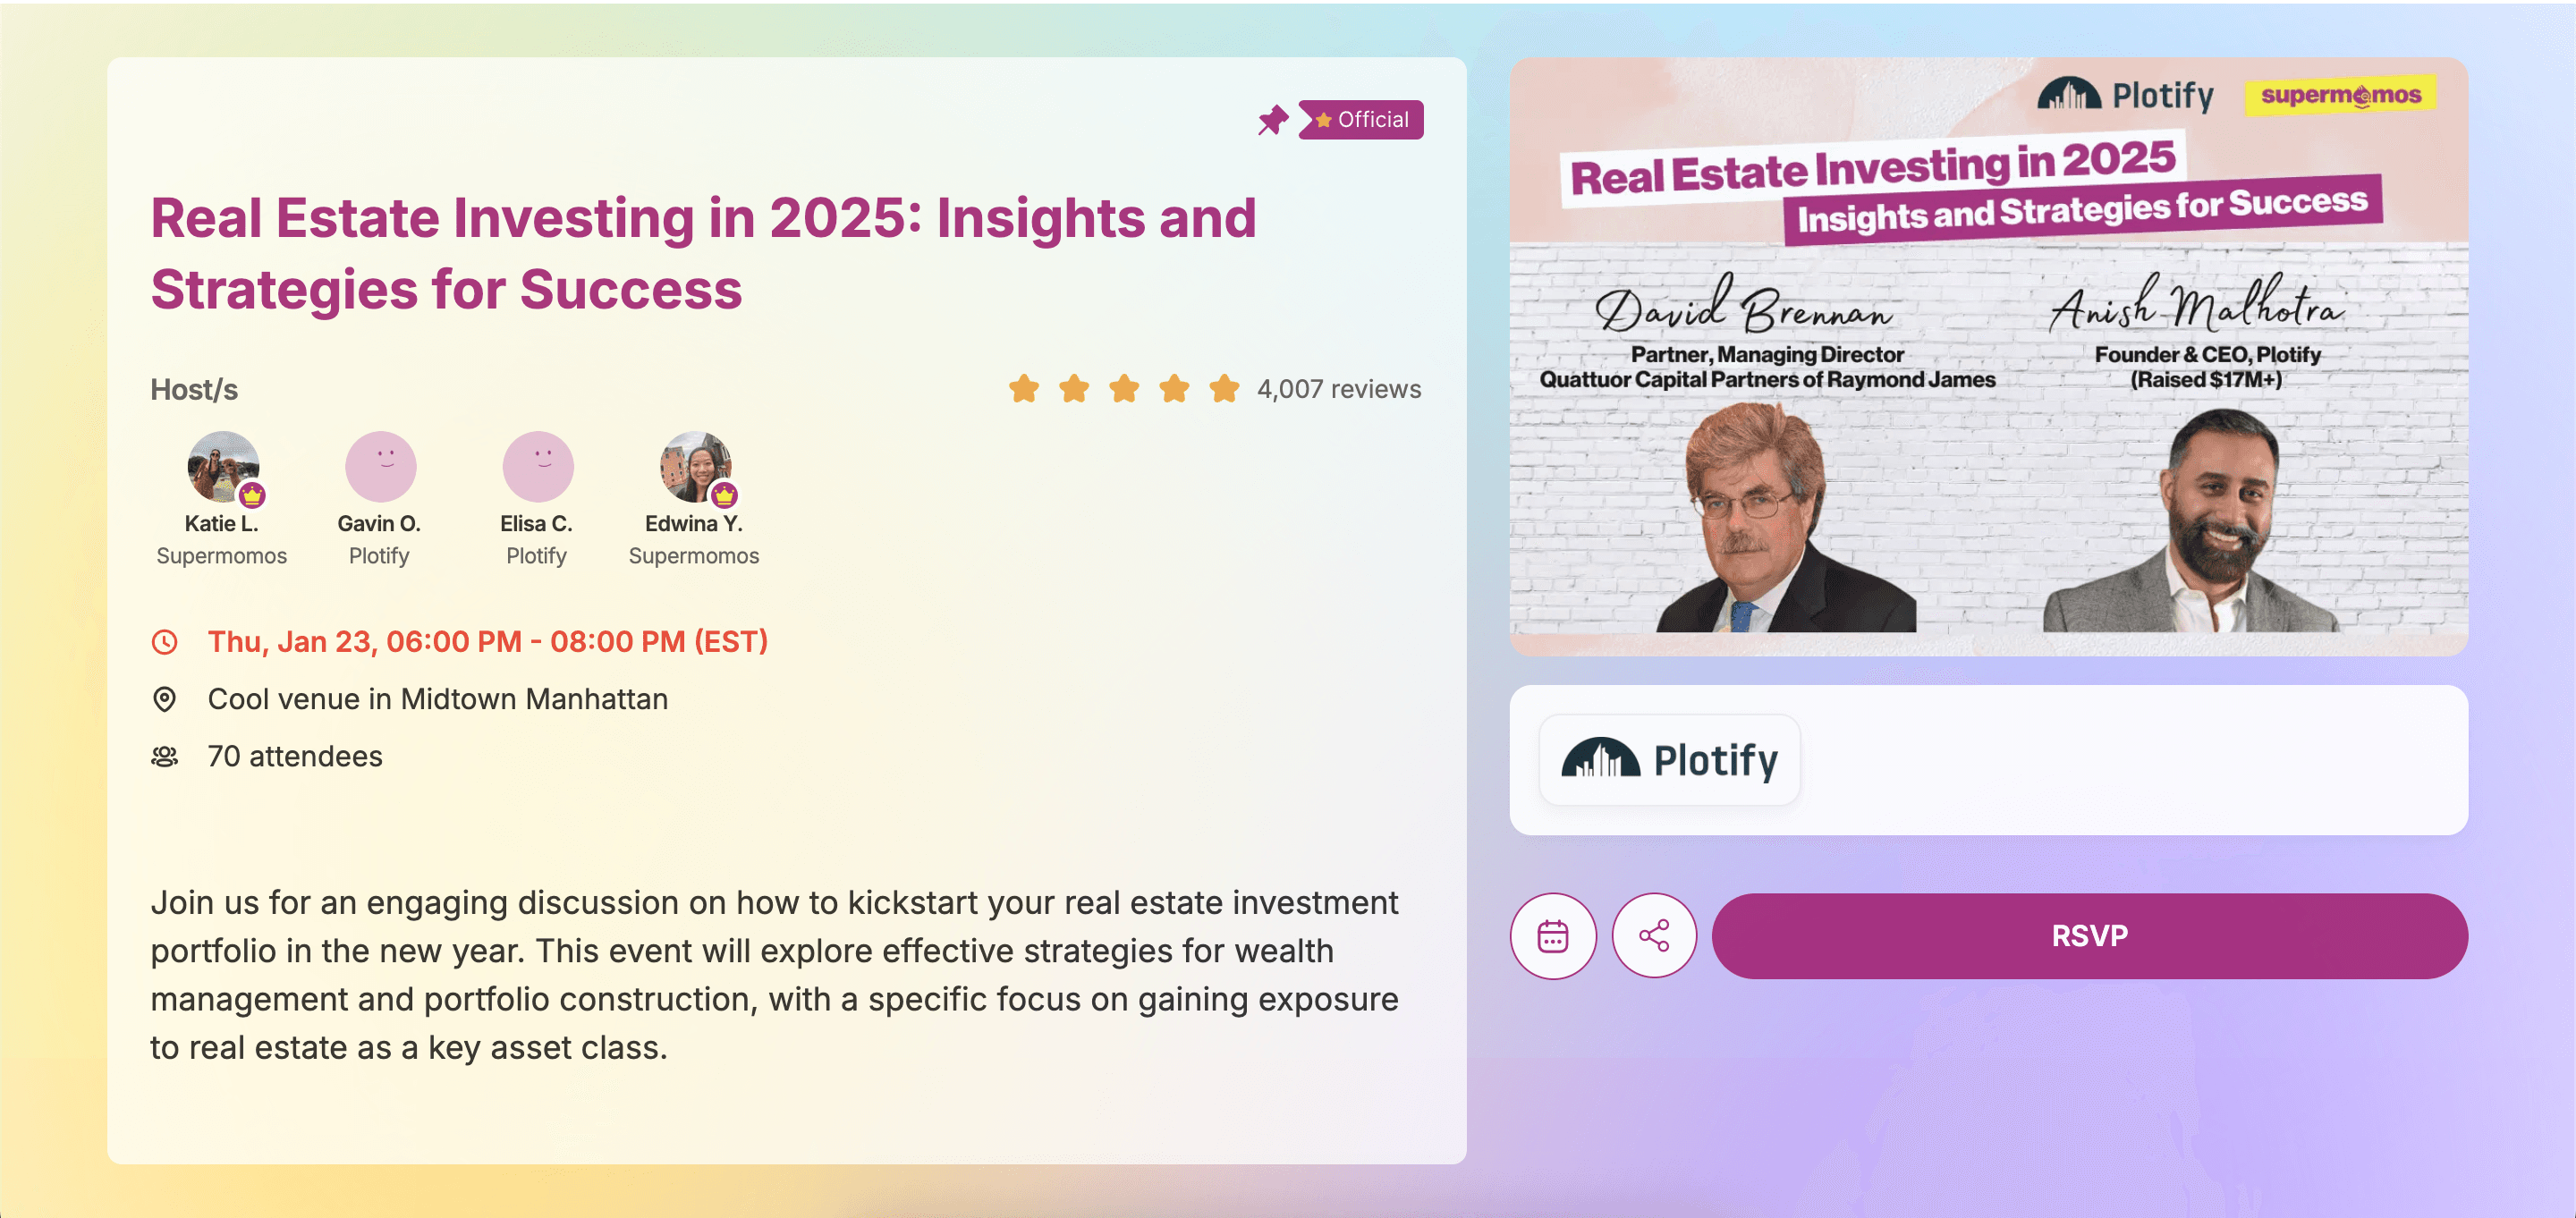
Task: Click the fifth rating star
Action: [1224, 388]
